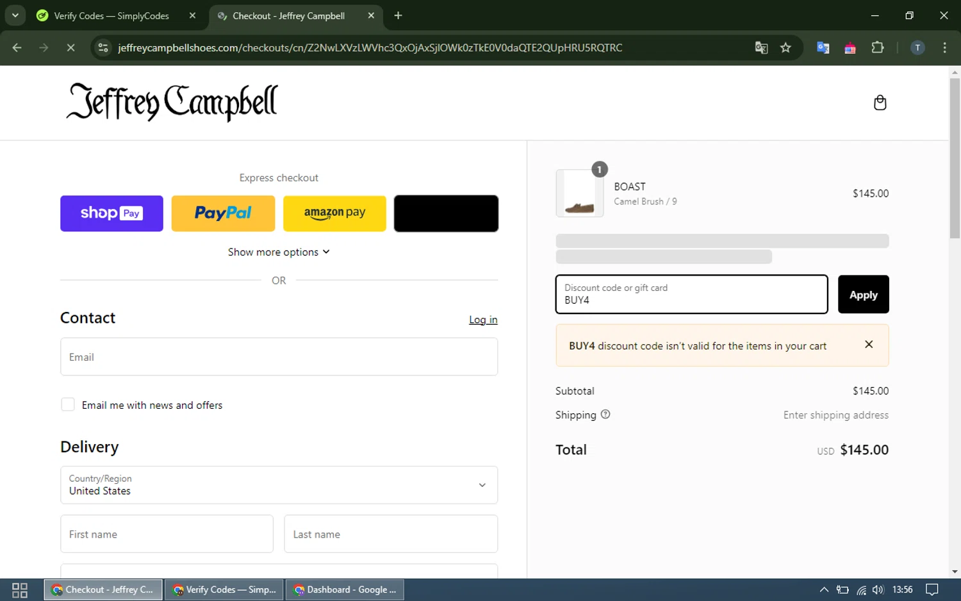961x601 pixels.
Task: Click the black express checkout button
Action: tap(446, 213)
